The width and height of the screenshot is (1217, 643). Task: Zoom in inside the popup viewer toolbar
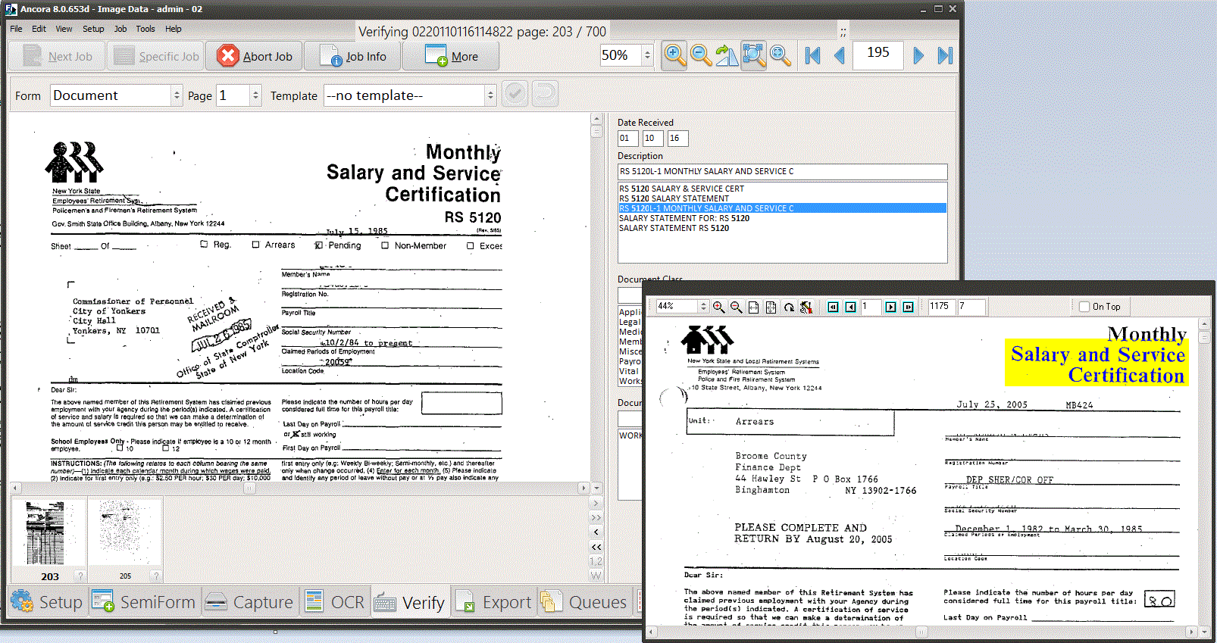click(x=718, y=307)
